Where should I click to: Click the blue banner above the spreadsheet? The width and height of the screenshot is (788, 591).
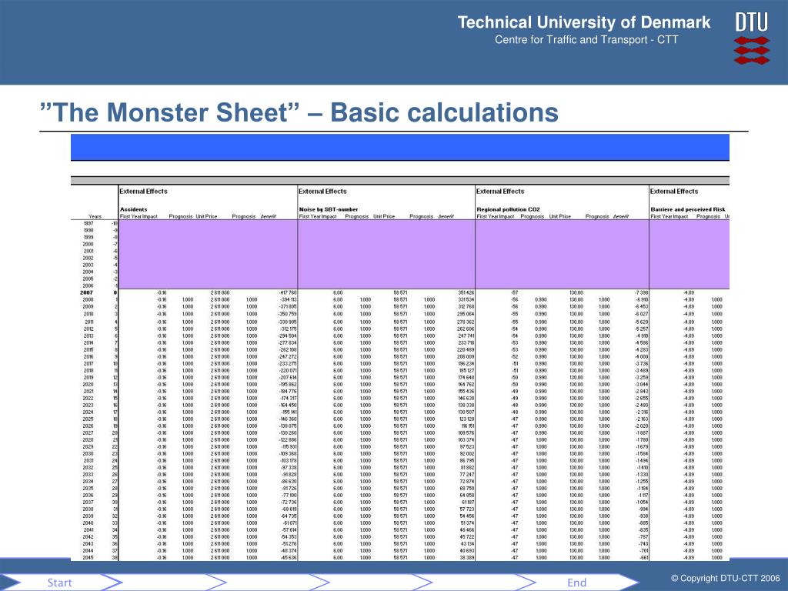tap(399, 147)
